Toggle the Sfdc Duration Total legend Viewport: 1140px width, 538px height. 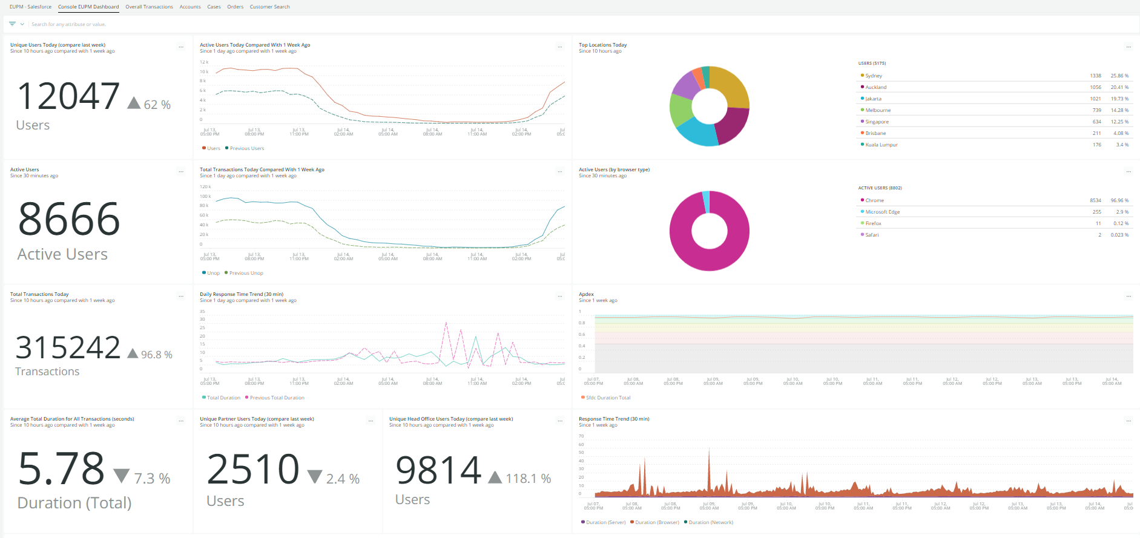click(606, 398)
